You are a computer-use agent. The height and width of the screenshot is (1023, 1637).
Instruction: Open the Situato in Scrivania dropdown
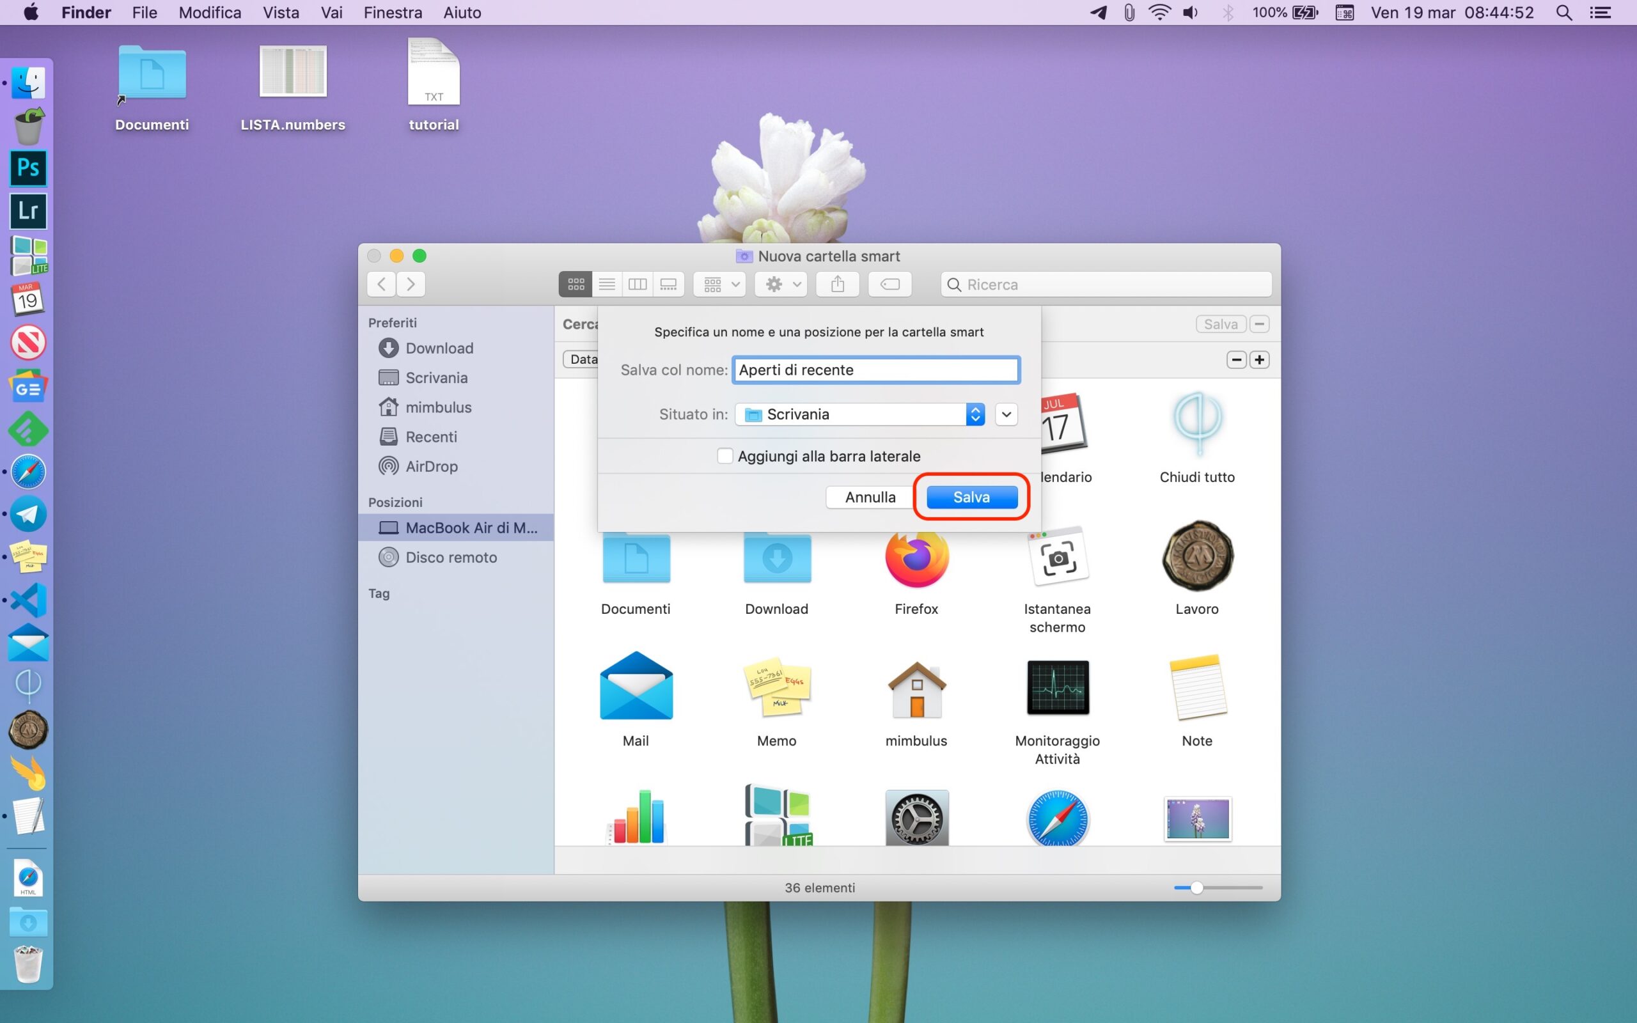click(x=859, y=414)
